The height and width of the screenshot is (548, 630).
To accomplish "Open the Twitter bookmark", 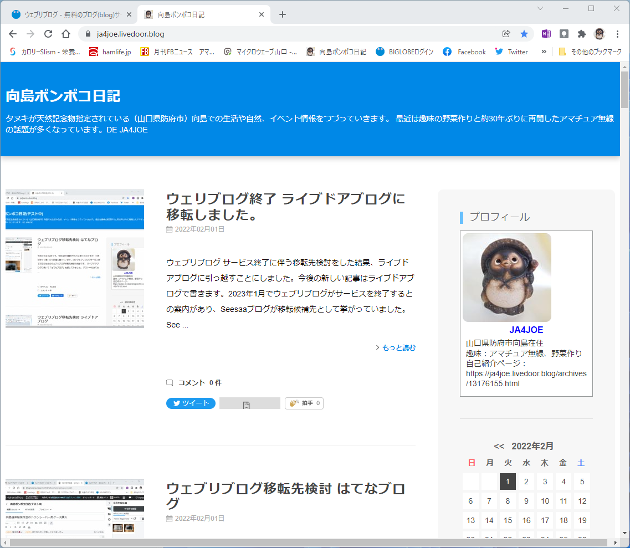I will [x=511, y=52].
